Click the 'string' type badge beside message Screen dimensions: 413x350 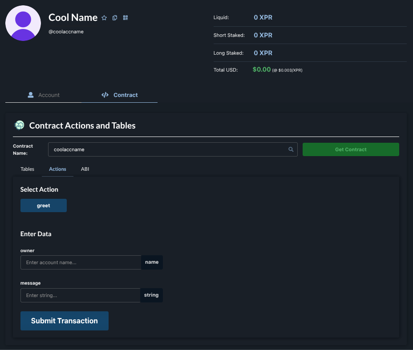tap(151, 295)
